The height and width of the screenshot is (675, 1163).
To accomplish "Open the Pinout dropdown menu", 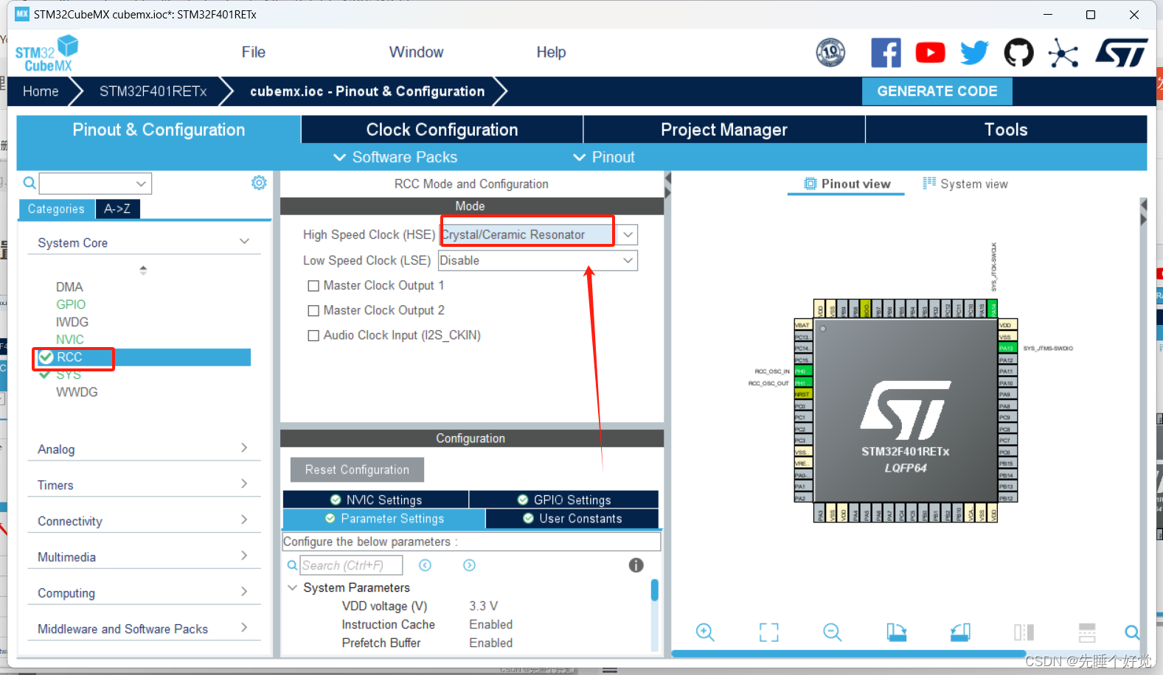I will (604, 157).
